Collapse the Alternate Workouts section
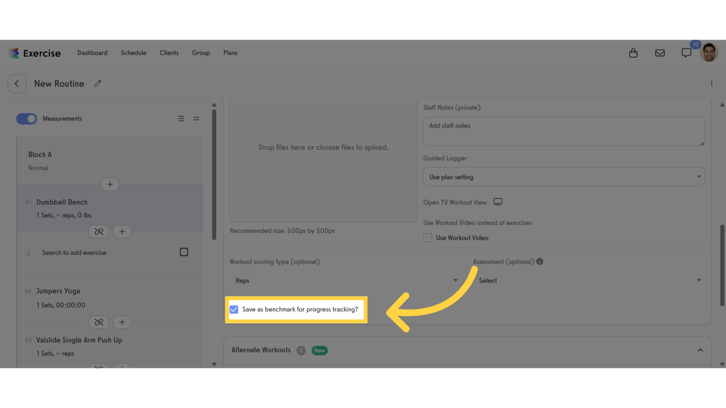 pos(700,350)
